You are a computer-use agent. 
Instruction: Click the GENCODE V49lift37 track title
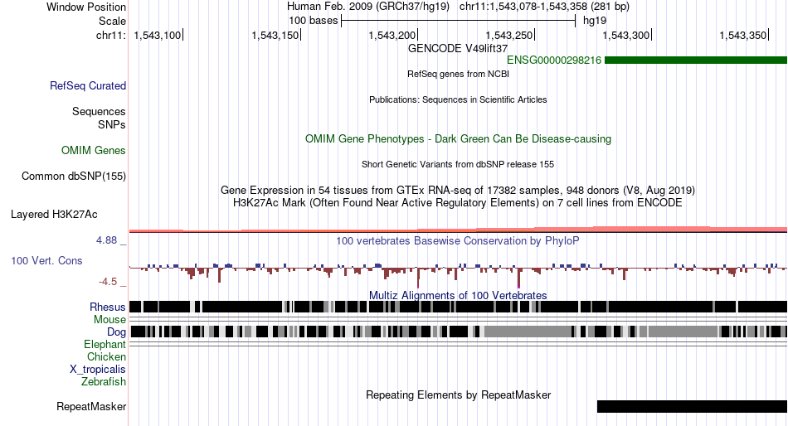(458, 48)
